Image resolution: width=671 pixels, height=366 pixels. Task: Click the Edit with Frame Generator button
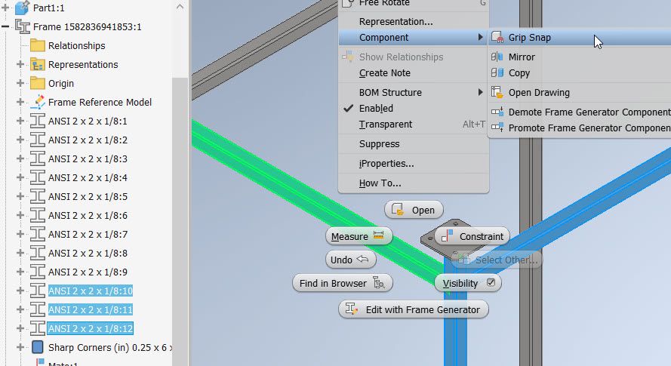click(414, 309)
